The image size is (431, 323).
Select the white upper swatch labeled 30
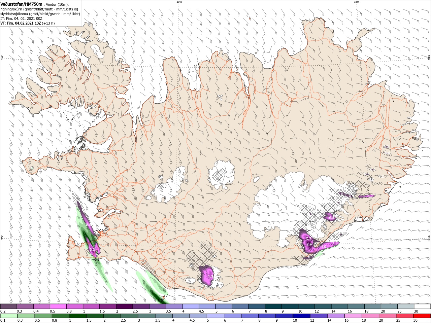point(422,307)
